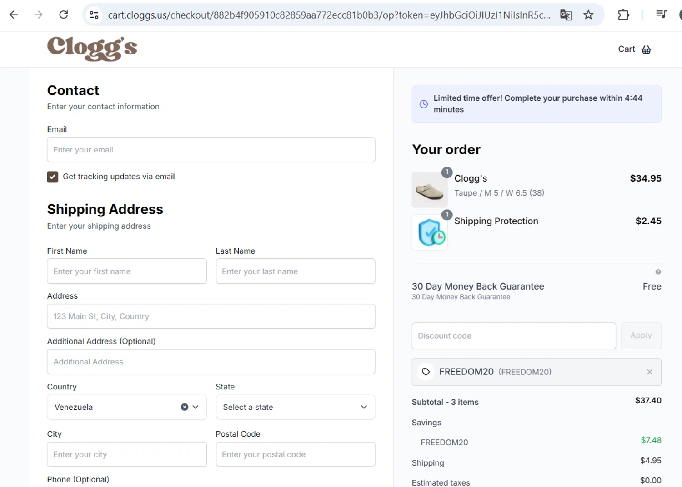
Task: Open site information icon in address bar
Action: click(x=94, y=15)
